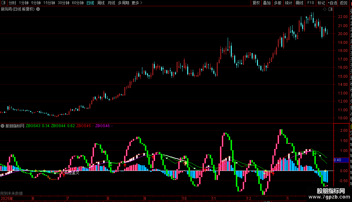This screenshot has width=352, height=202.
Task: Select the 30分钟 period tab
Action: (x=64, y=3)
